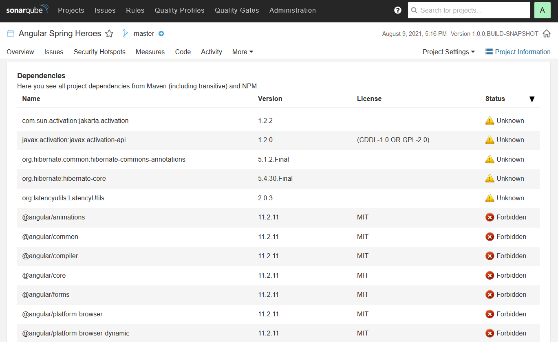Click the project folder icon beside Angular Spring Heroes
This screenshot has height=342, width=558.
click(x=11, y=33)
